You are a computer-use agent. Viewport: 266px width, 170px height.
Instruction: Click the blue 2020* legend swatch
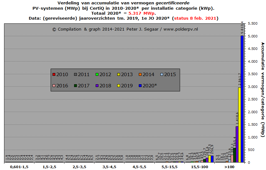coord(140,86)
